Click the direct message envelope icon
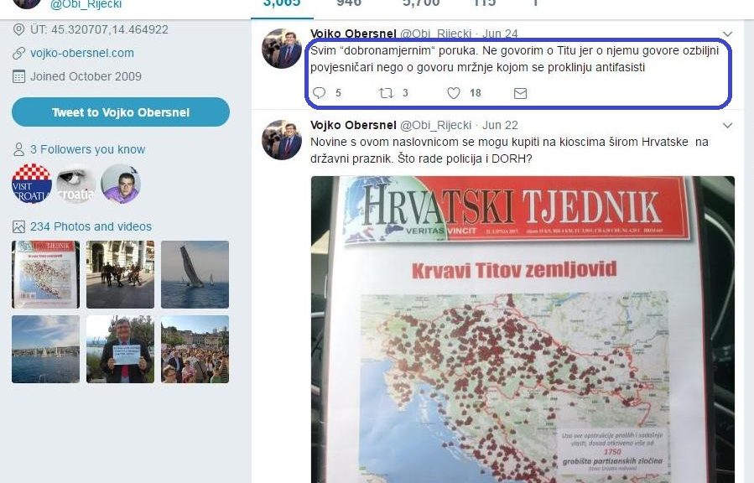Image resolution: width=754 pixels, height=483 pixels. click(520, 93)
